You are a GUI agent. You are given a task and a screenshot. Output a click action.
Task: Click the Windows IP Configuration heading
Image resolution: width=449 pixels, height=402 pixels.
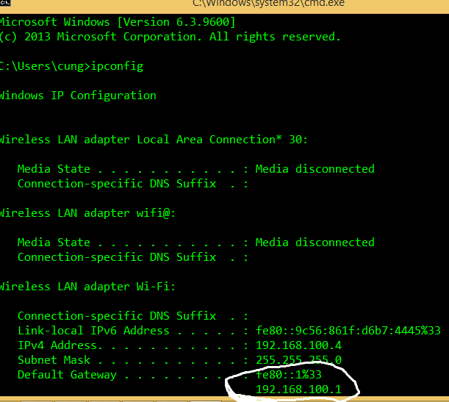(x=78, y=96)
